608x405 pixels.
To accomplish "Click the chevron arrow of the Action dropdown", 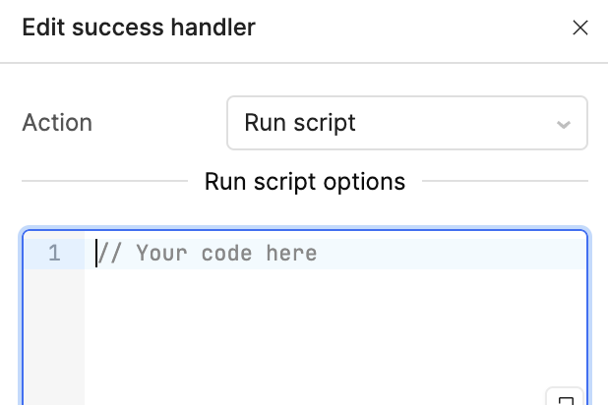I will [564, 125].
